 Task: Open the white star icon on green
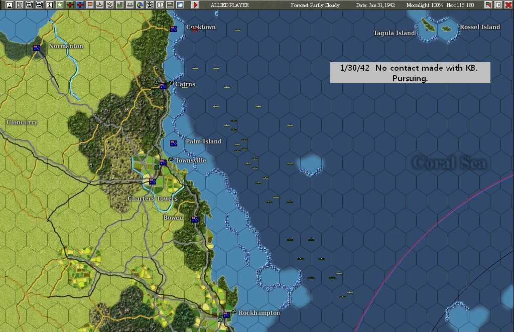click(60, 5)
